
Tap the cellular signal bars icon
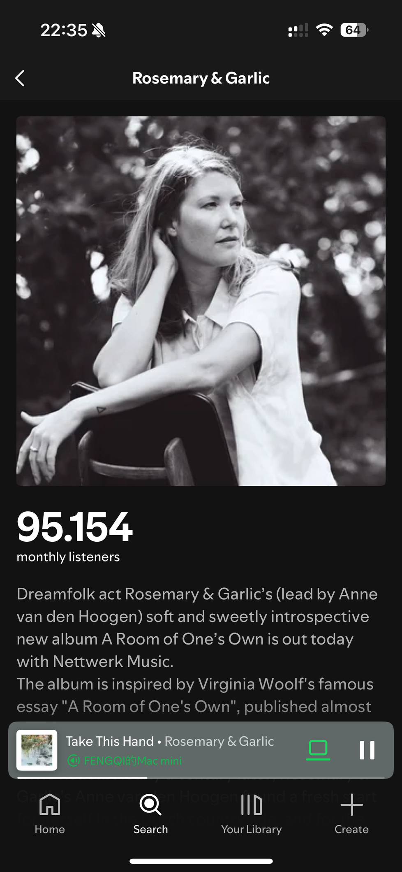pyautogui.click(x=298, y=30)
